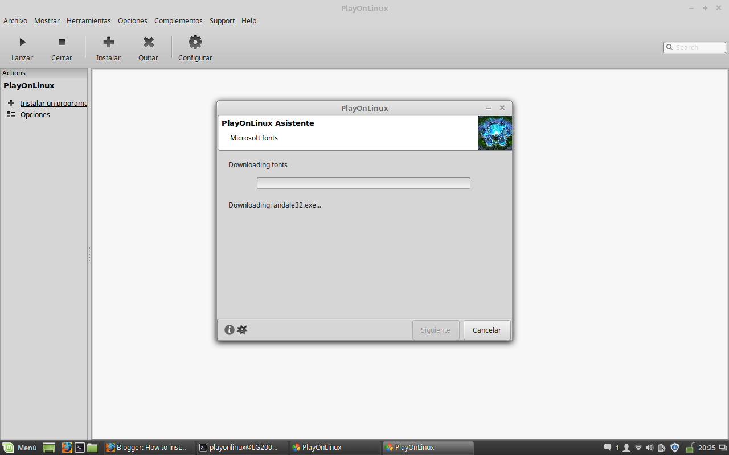This screenshot has height=455, width=729.
Task: Click the list icon beside sidebar Opciones
Action: point(11,114)
